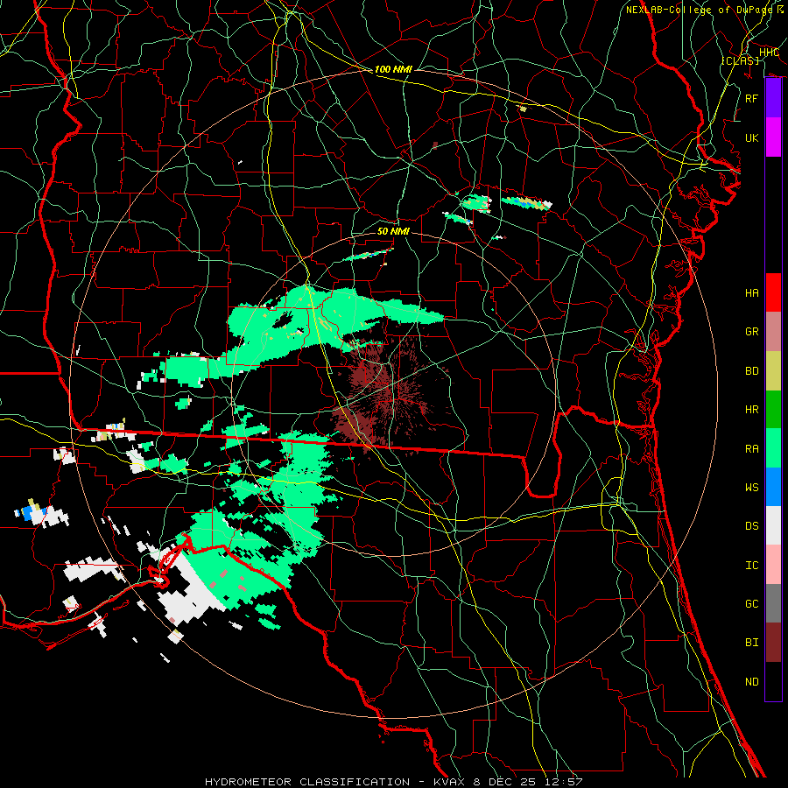Click the UK magenta legend swatch

[x=773, y=137]
